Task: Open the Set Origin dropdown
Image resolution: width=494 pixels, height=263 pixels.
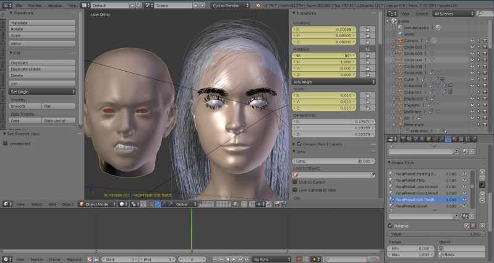Action: click(x=42, y=92)
